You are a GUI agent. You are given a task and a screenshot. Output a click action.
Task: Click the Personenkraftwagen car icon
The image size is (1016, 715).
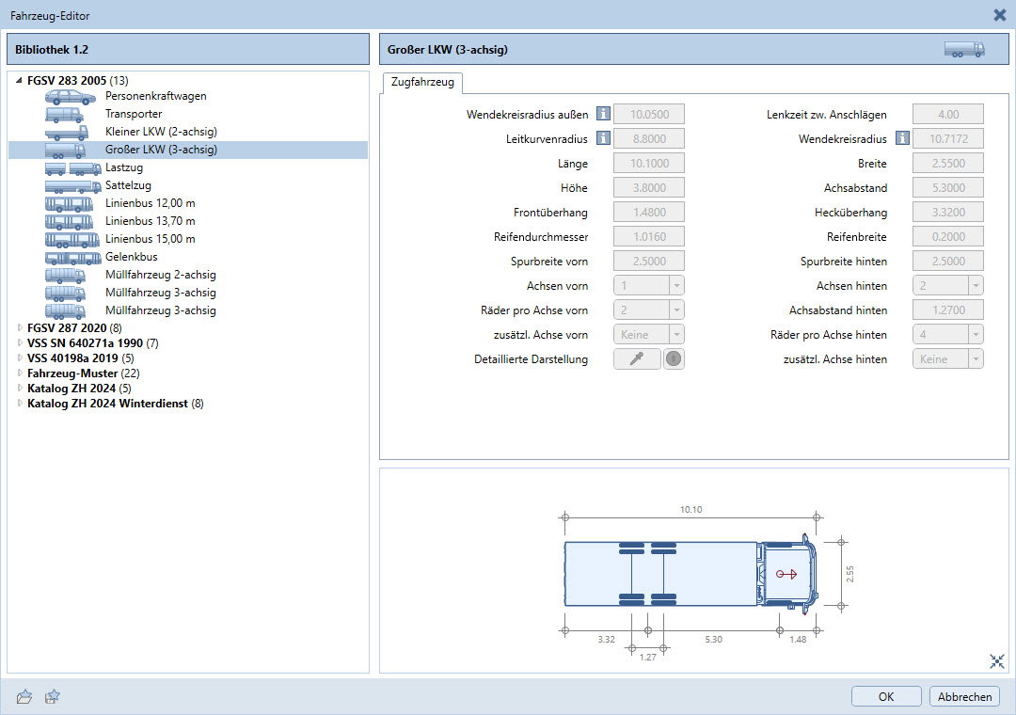(71, 96)
